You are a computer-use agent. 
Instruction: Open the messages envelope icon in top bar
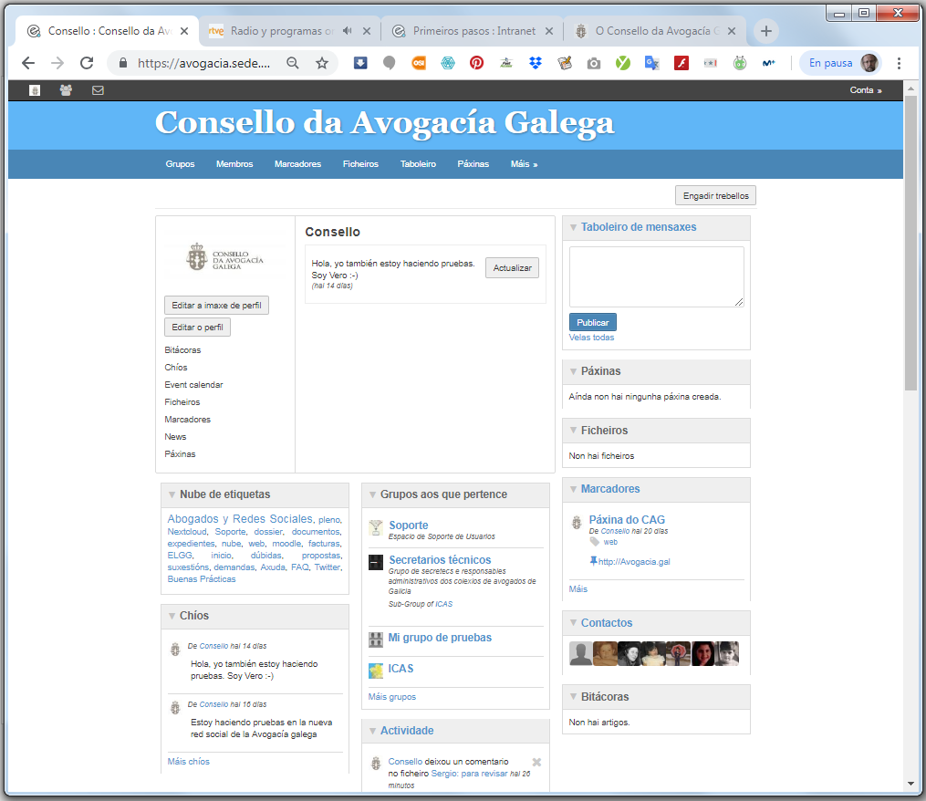point(98,90)
